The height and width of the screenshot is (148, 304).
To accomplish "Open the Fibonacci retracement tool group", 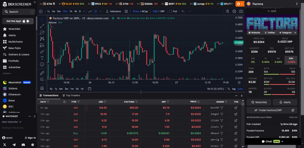I will click(42, 32).
